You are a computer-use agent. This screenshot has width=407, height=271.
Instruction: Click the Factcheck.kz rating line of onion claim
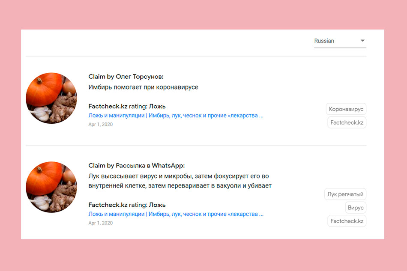pos(127,205)
